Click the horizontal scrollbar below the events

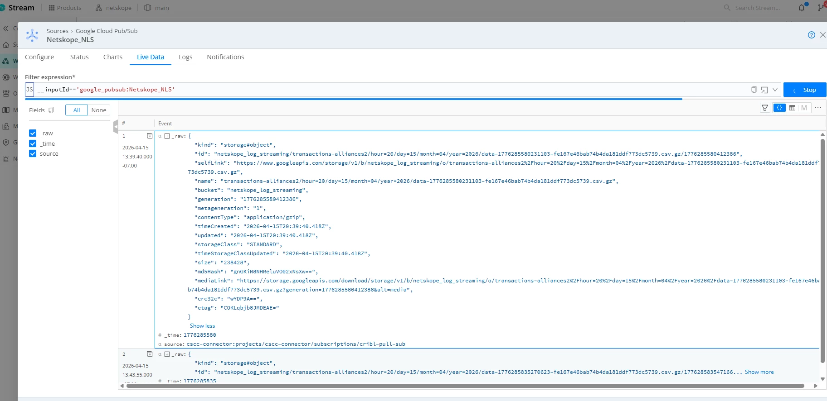pyautogui.click(x=465, y=386)
